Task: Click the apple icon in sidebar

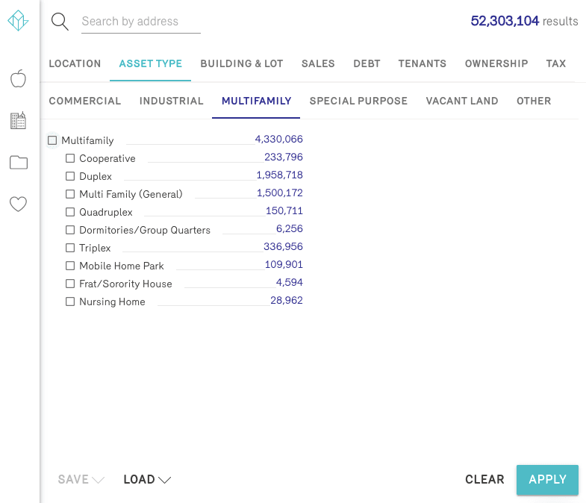Action: (x=18, y=78)
